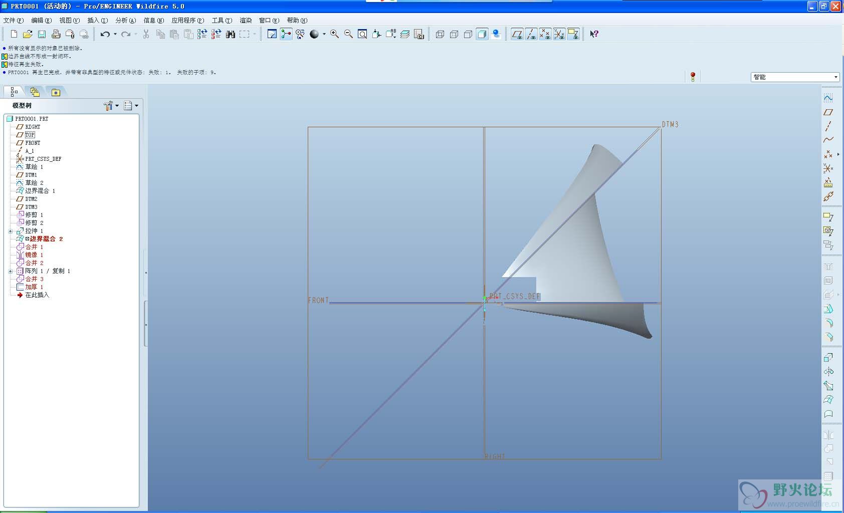Undo the last operation
Screen dimensions: 844x513
[105, 34]
